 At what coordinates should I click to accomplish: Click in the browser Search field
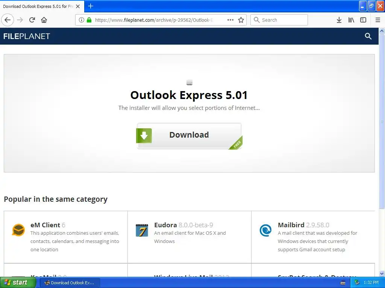[279, 20]
